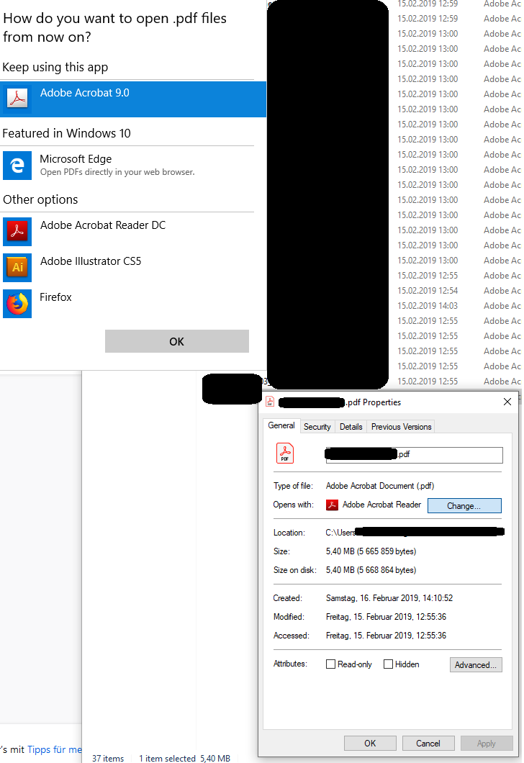Click '1 item selected 5,40 MB' status text
This screenshot has height=763, width=524.
pos(185,758)
